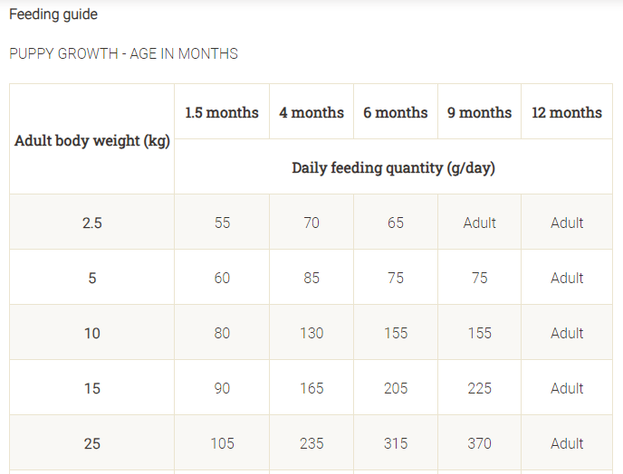This screenshot has height=474, width=623.
Task: Click the value 105 for 25 kg
Action: tap(222, 443)
